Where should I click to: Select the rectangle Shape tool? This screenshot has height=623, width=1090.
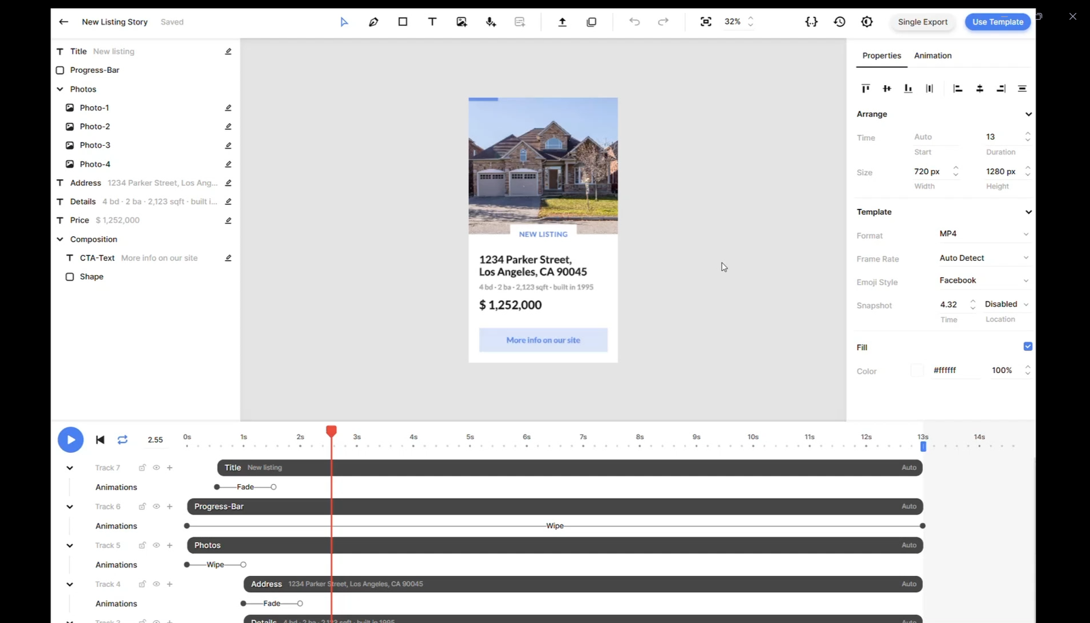point(403,22)
